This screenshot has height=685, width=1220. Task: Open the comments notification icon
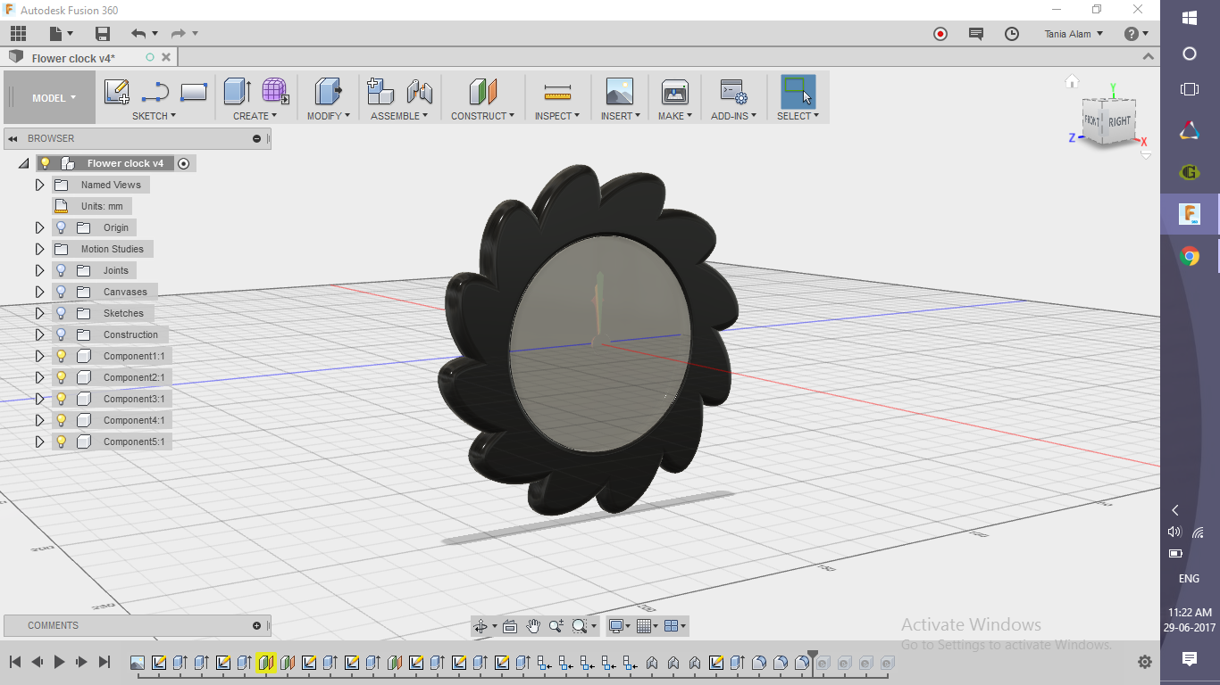coord(976,34)
